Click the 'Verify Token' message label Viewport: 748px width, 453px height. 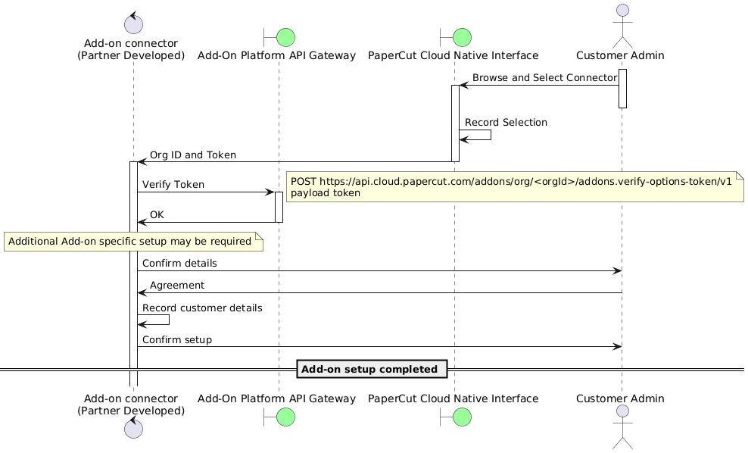pos(173,184)
